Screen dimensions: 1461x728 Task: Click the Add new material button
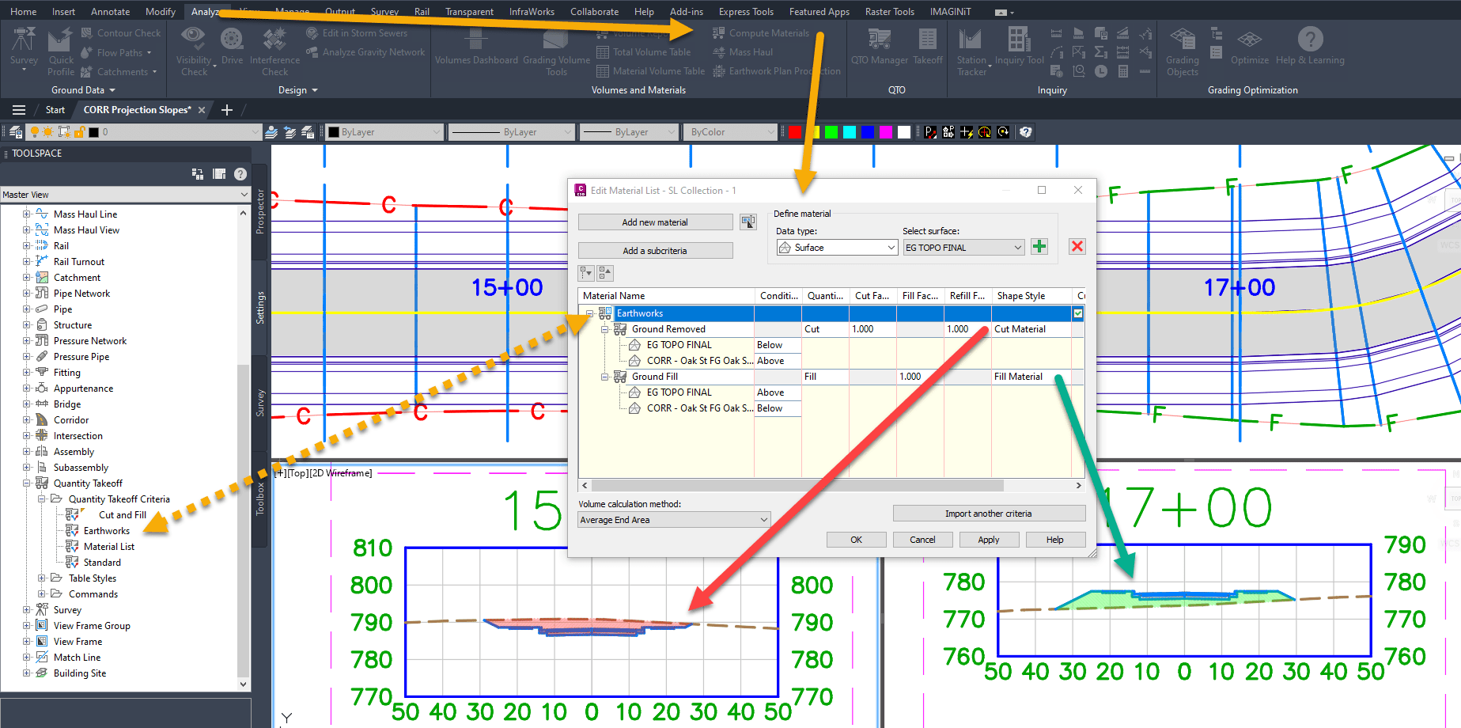pos(655,222)
